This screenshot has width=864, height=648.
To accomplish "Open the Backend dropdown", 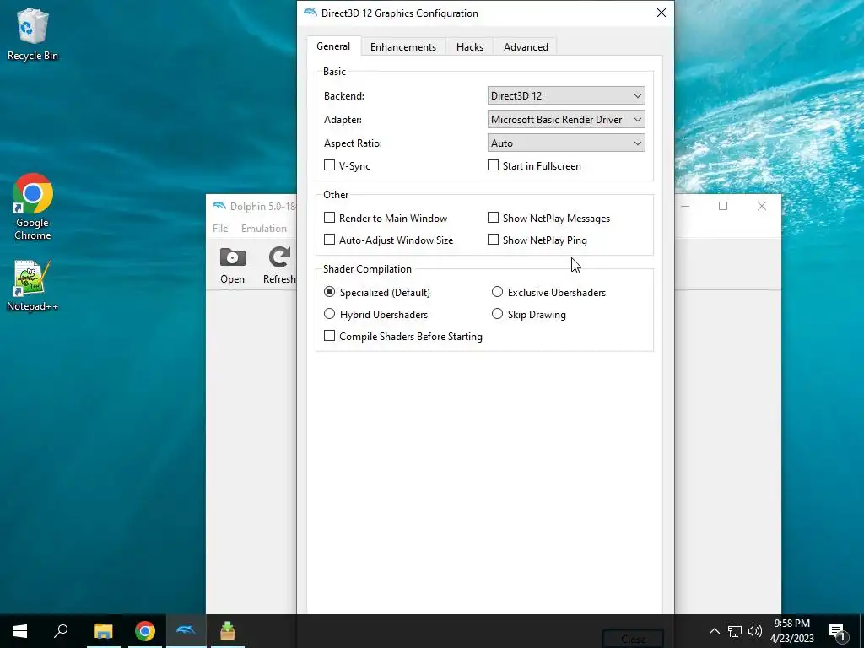I will coord(566,96).
